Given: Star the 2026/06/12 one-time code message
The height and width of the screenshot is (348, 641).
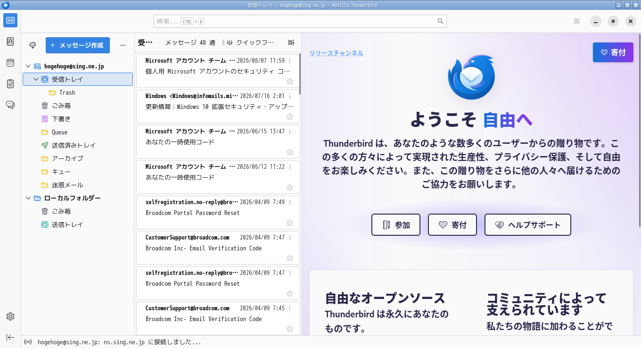Looking at the screenshot, I should coord(290,187).
